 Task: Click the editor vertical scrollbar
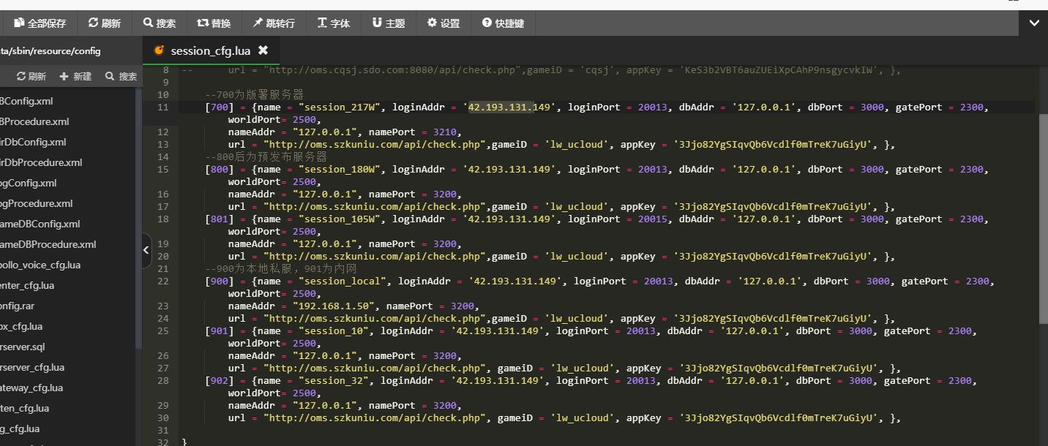(1043, 219)
